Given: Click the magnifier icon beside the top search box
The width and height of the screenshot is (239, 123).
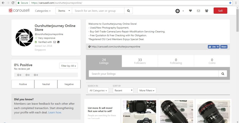Looking at the screenshot, I should (128, 11).
